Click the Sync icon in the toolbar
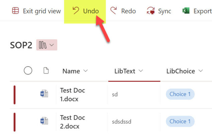This screenshot has width=212, height=135. (x=150, y=11)
